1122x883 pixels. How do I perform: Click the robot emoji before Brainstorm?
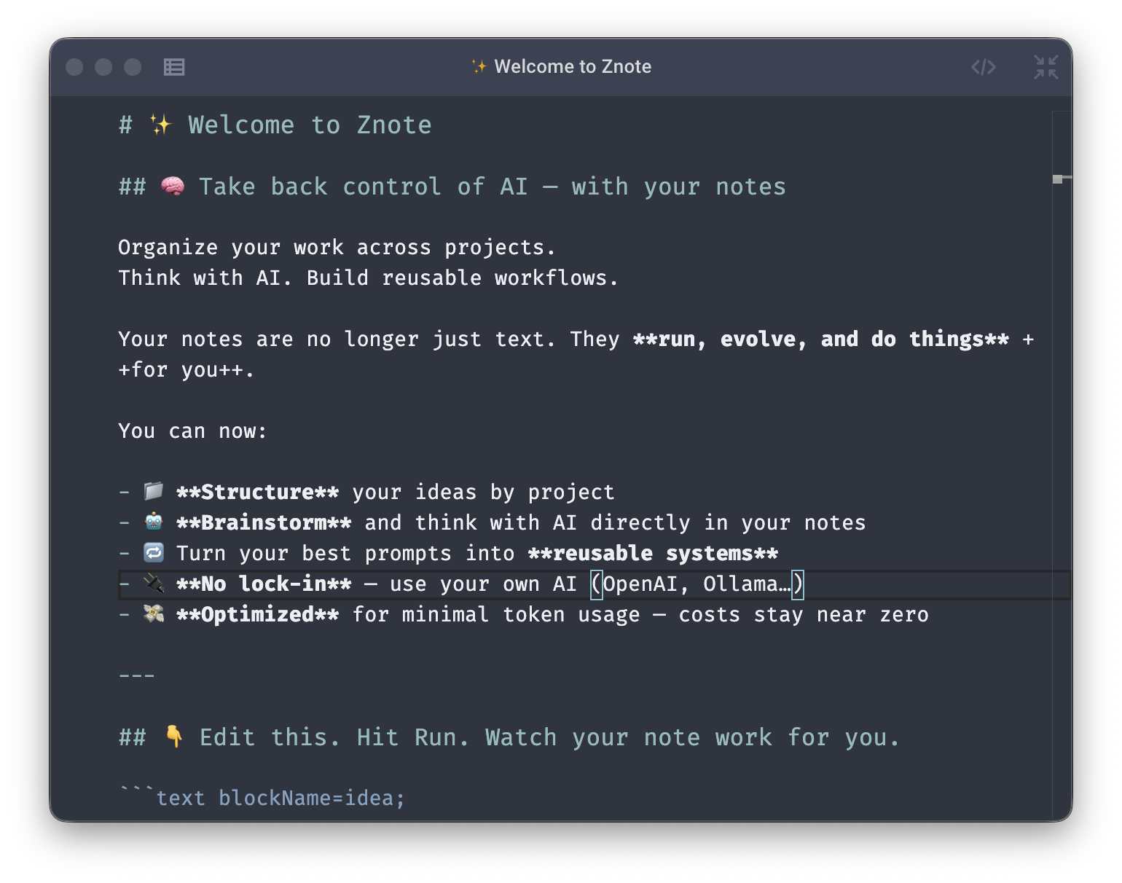pos(154,522)
